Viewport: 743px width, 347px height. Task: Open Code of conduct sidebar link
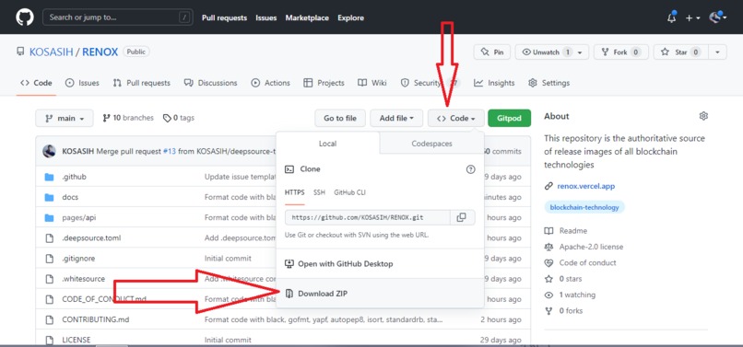[x=587, y=262]
